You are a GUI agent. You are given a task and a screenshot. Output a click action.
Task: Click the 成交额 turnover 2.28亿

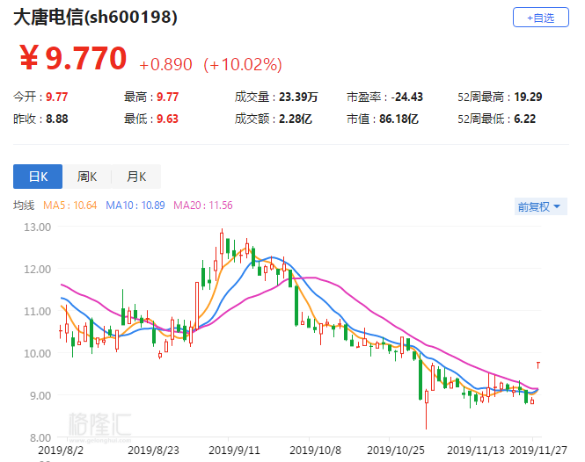(x=296, y=119)
